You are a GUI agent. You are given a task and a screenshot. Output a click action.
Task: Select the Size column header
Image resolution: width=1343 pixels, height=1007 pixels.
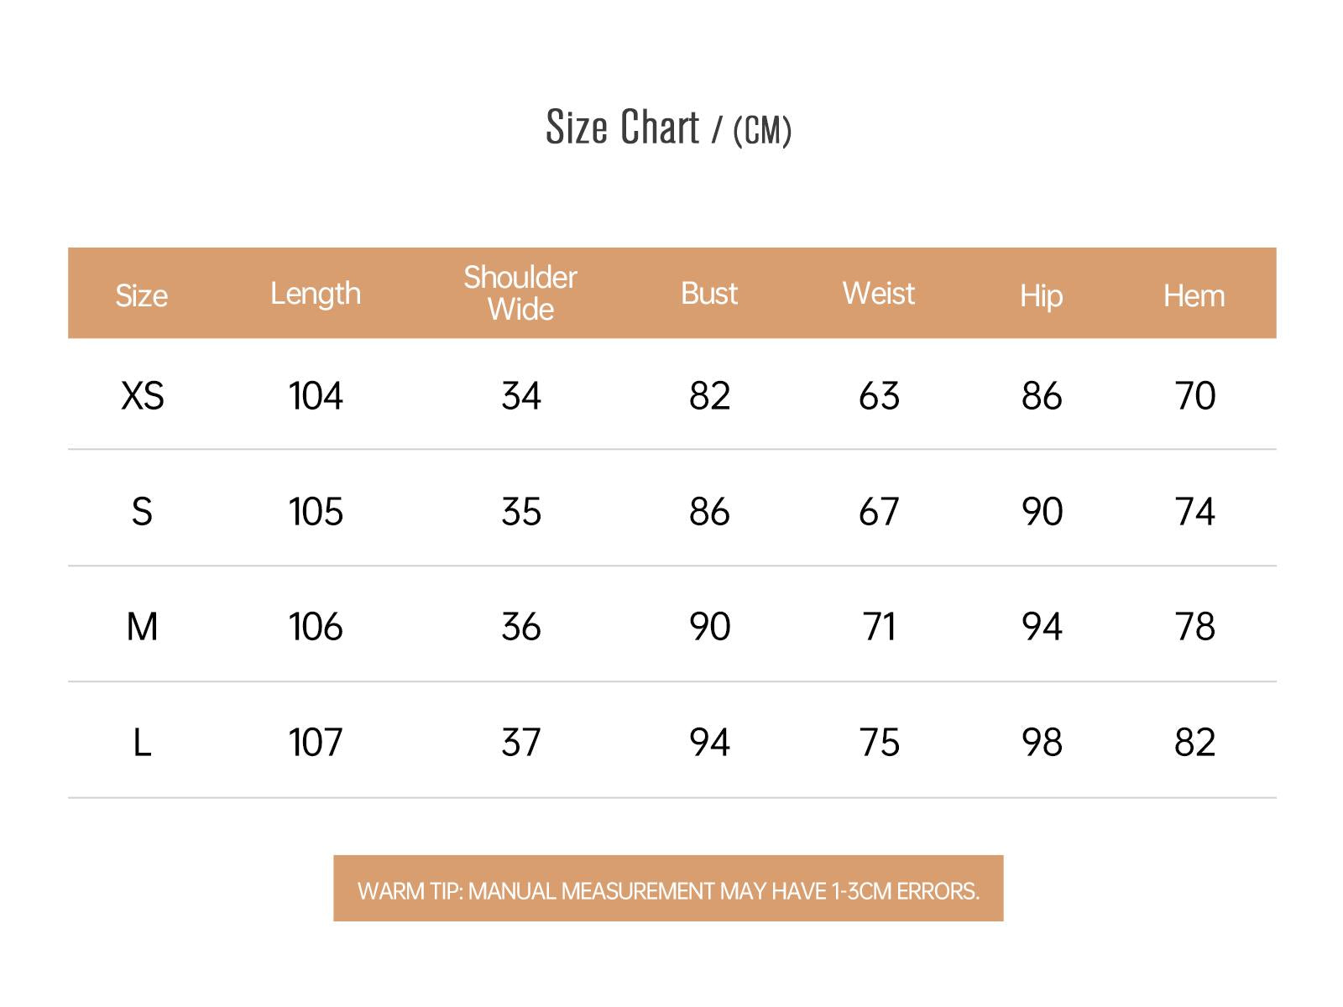pos(142,295)
